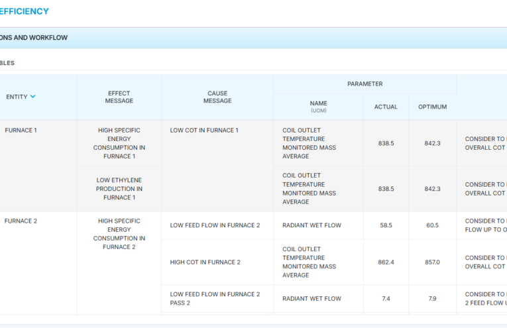Click the 842.3 value in ethylene production row
507x328 pixels.
click(432, 189)
